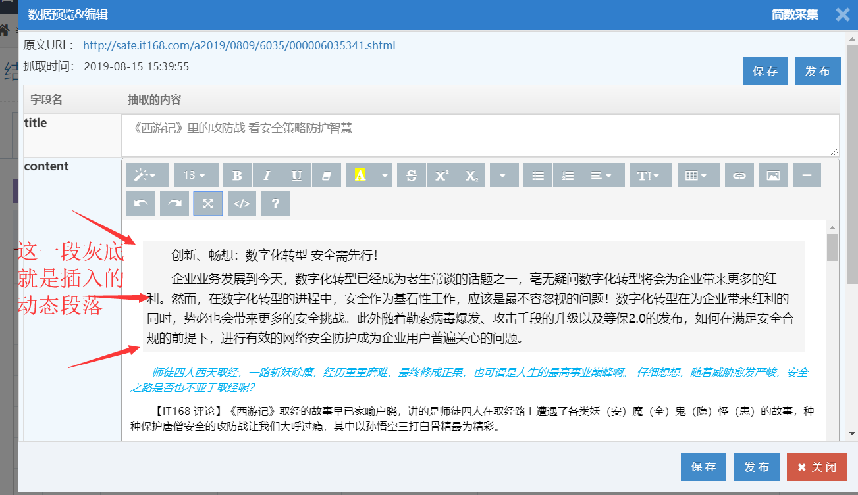Click the 数据预览&编辑 dialog title
This screenshot has height=495, width=858.
click(x=68, y=14)
